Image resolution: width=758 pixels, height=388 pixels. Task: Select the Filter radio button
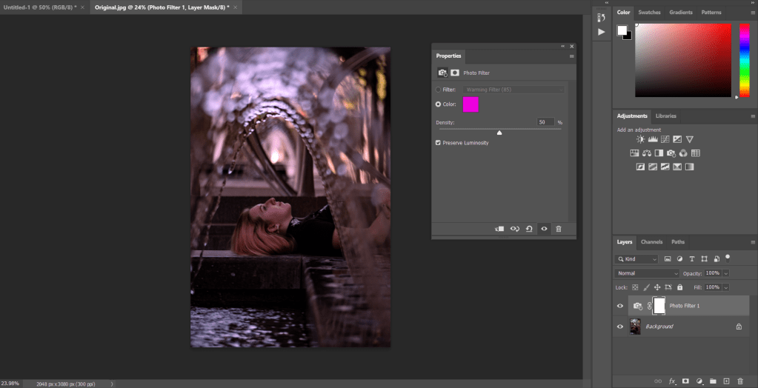point(439,90)
